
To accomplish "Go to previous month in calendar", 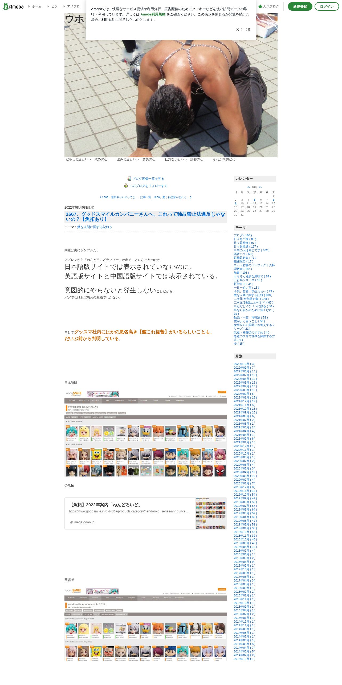I will click(249, 187).
